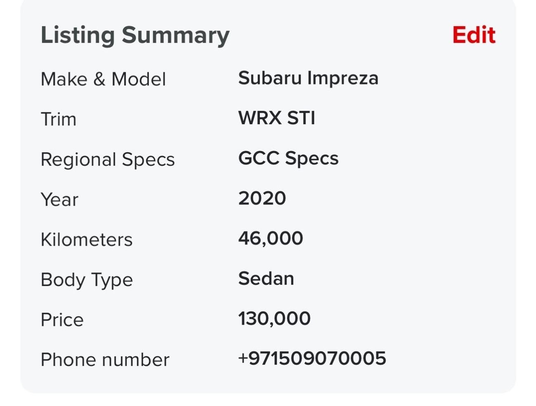
Task: Click the Listing Summary heading
Action: coord(135,35)
